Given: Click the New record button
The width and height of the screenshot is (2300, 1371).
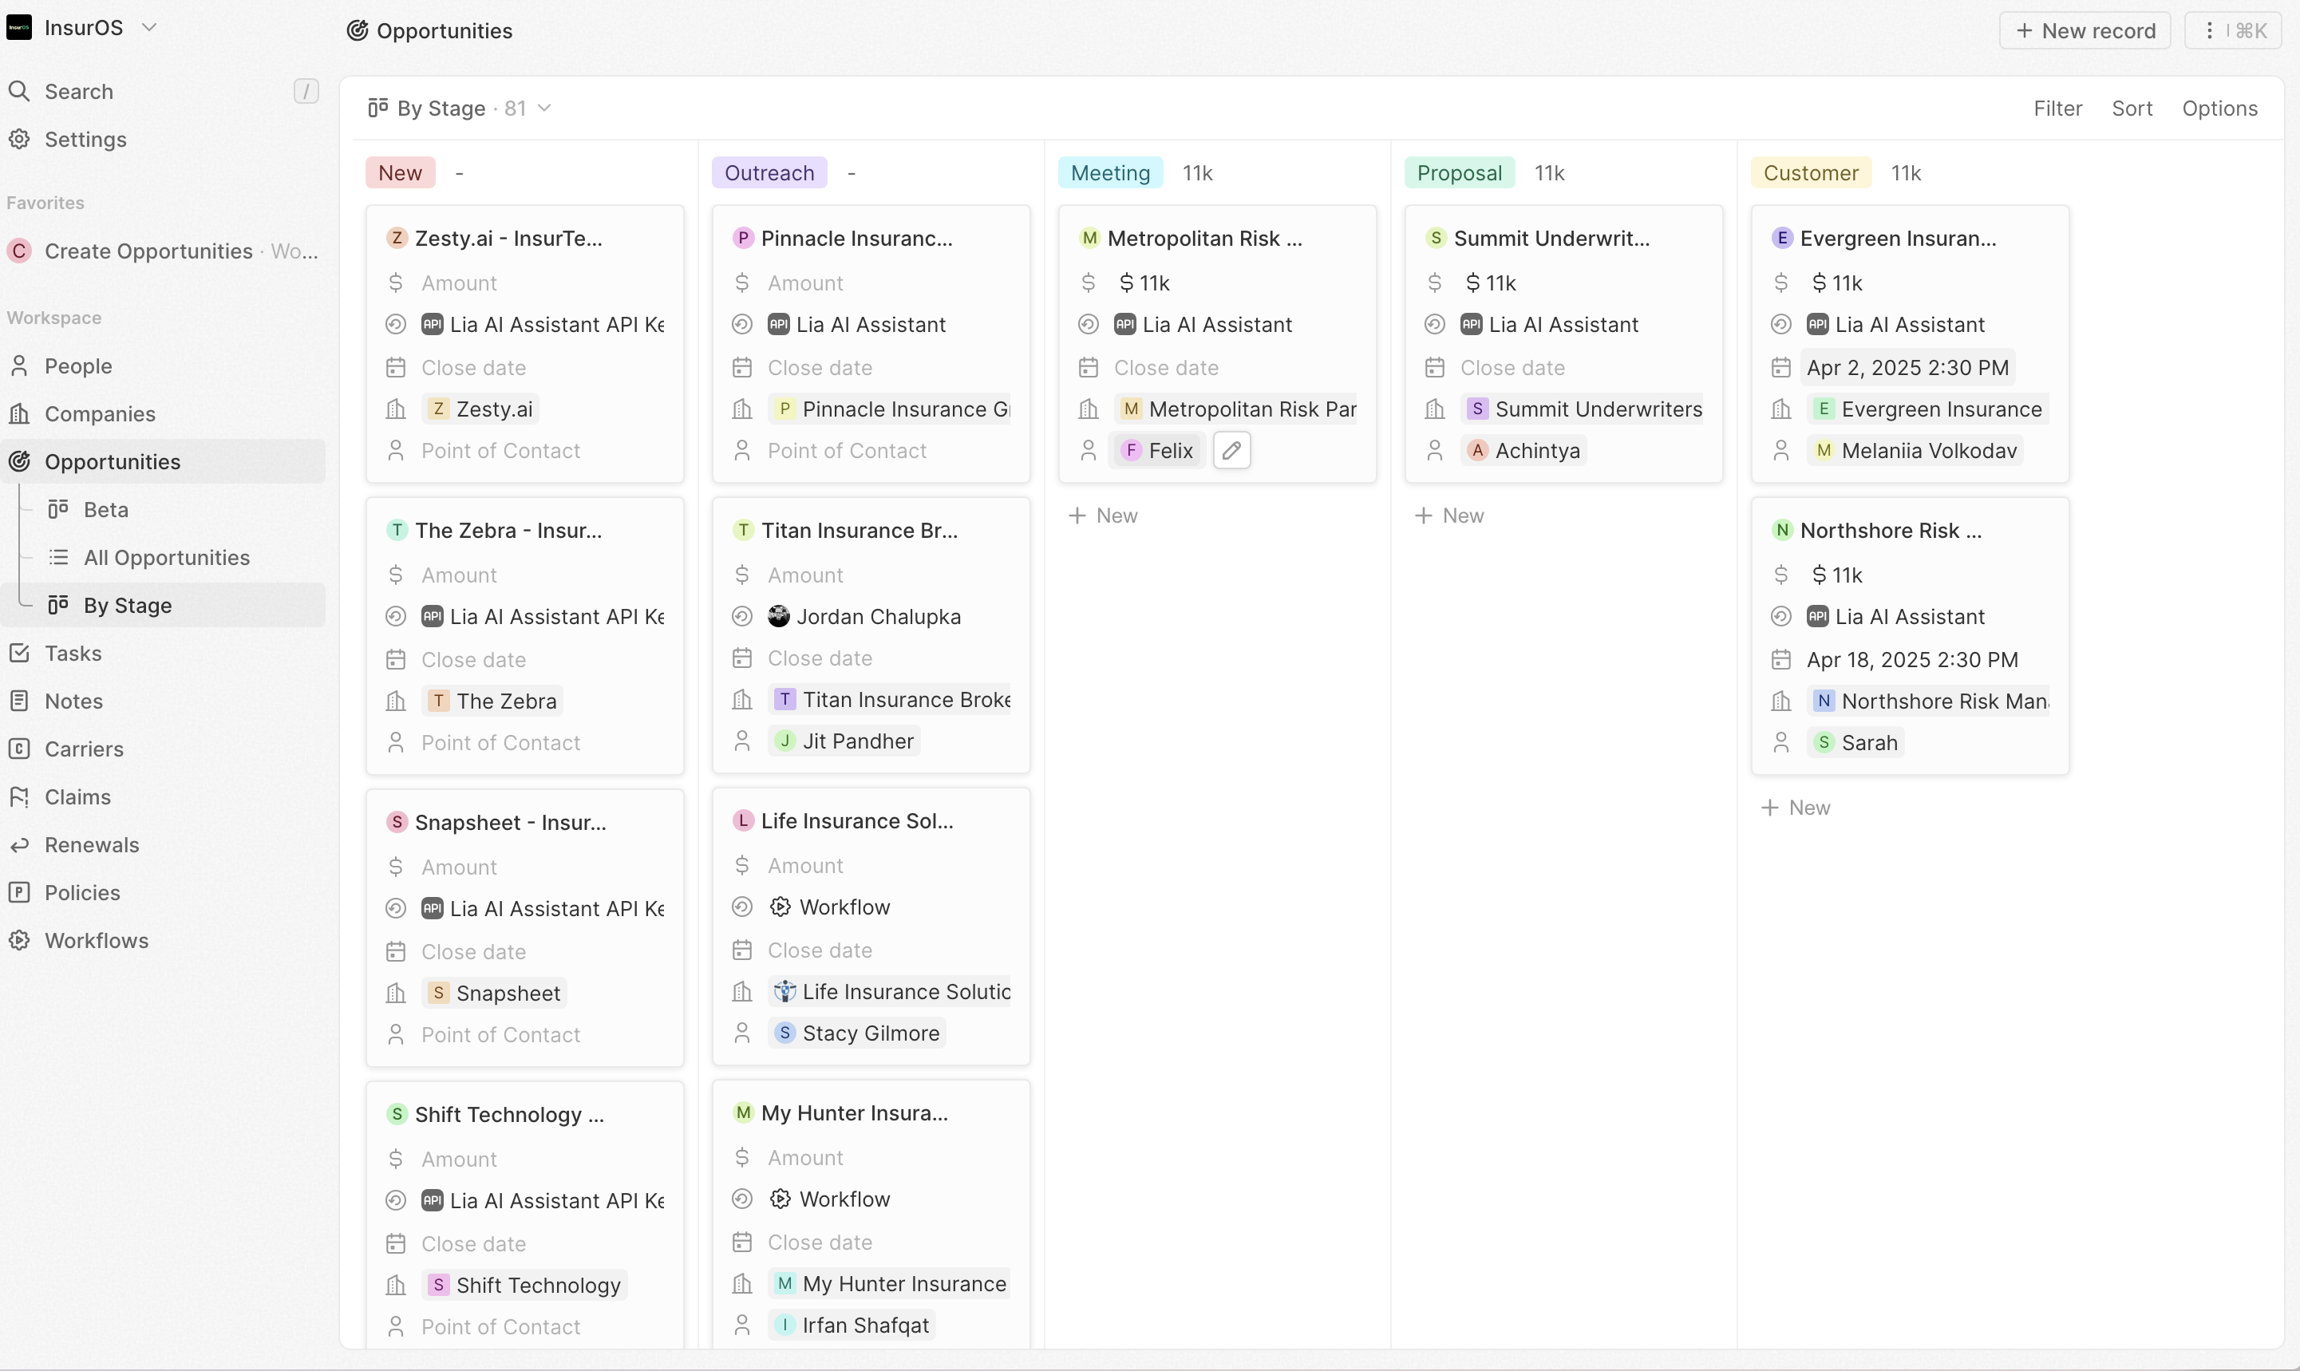Looking at the screenshot, I should pyautogui.click(x=2084, y=30).
